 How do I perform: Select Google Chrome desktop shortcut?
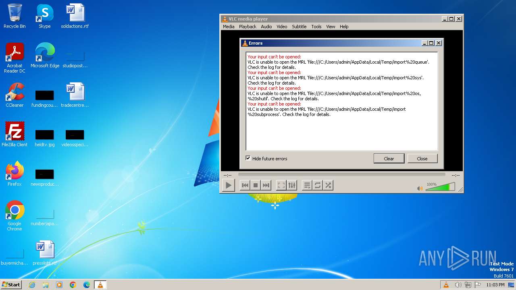pyautogui.click(x=15, y=216)
